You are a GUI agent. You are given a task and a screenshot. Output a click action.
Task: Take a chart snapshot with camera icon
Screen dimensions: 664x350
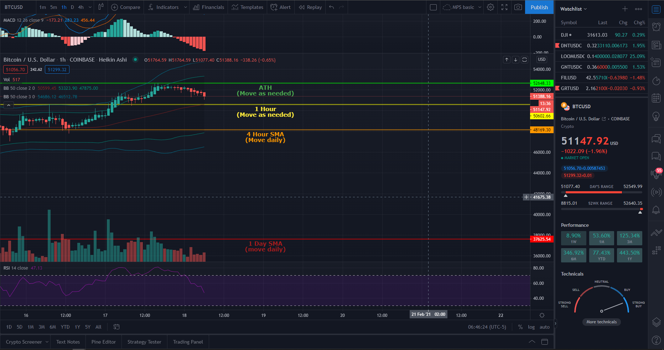(x=518, y=7)
